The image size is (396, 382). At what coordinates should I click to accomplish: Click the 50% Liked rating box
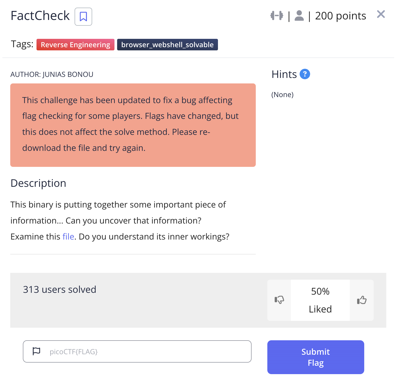point(320,300)
